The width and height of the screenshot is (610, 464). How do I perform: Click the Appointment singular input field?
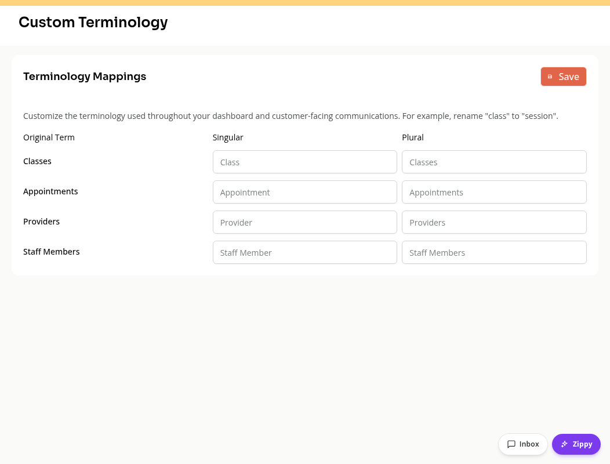click(x=304, y=192)
